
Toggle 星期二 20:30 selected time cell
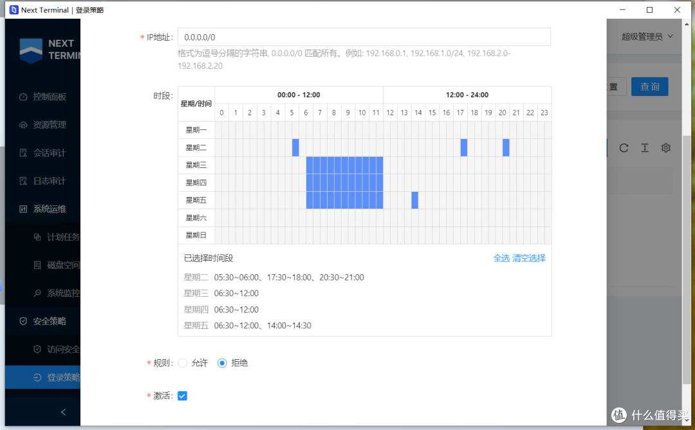click(x=506, y=147)
